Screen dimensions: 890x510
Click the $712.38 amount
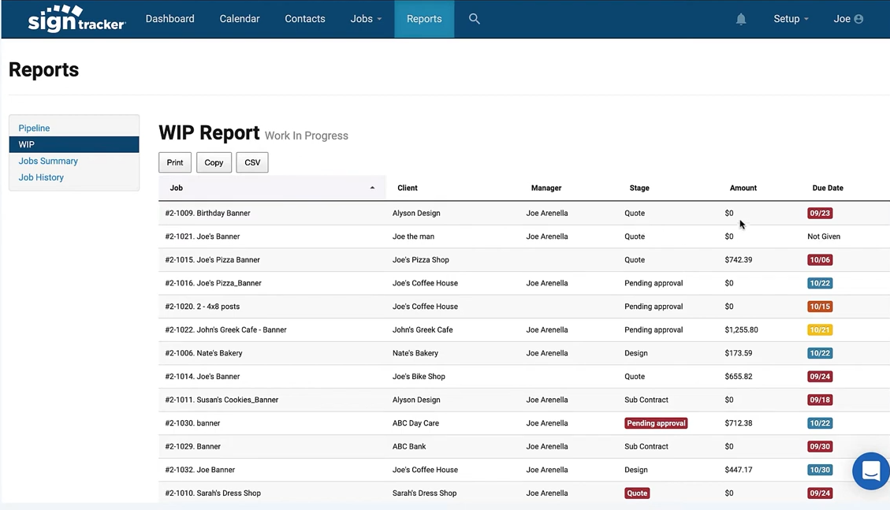pyautogui.click(x=739, y=423)
